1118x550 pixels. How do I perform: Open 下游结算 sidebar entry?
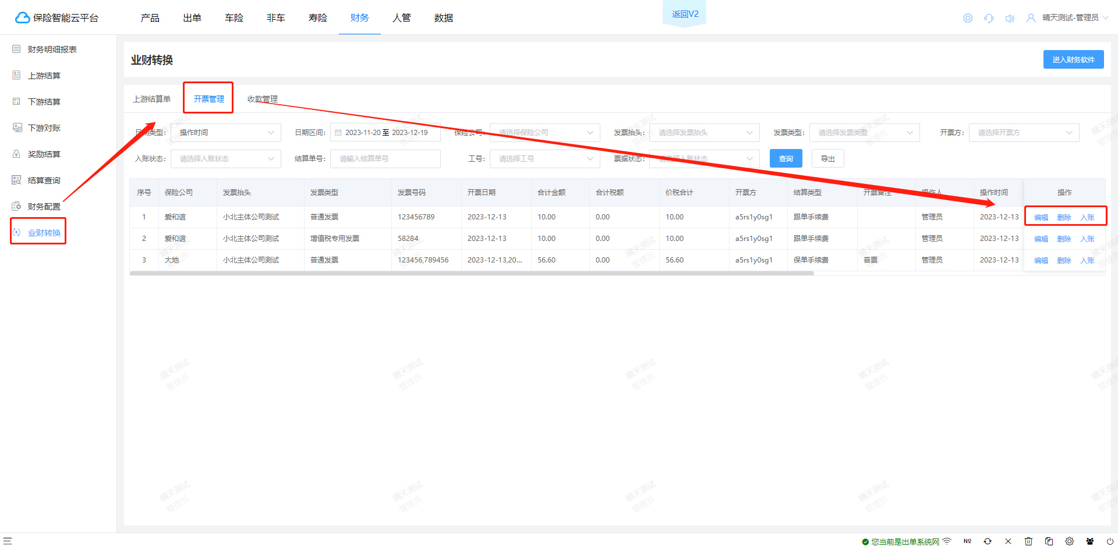point(44,102)
